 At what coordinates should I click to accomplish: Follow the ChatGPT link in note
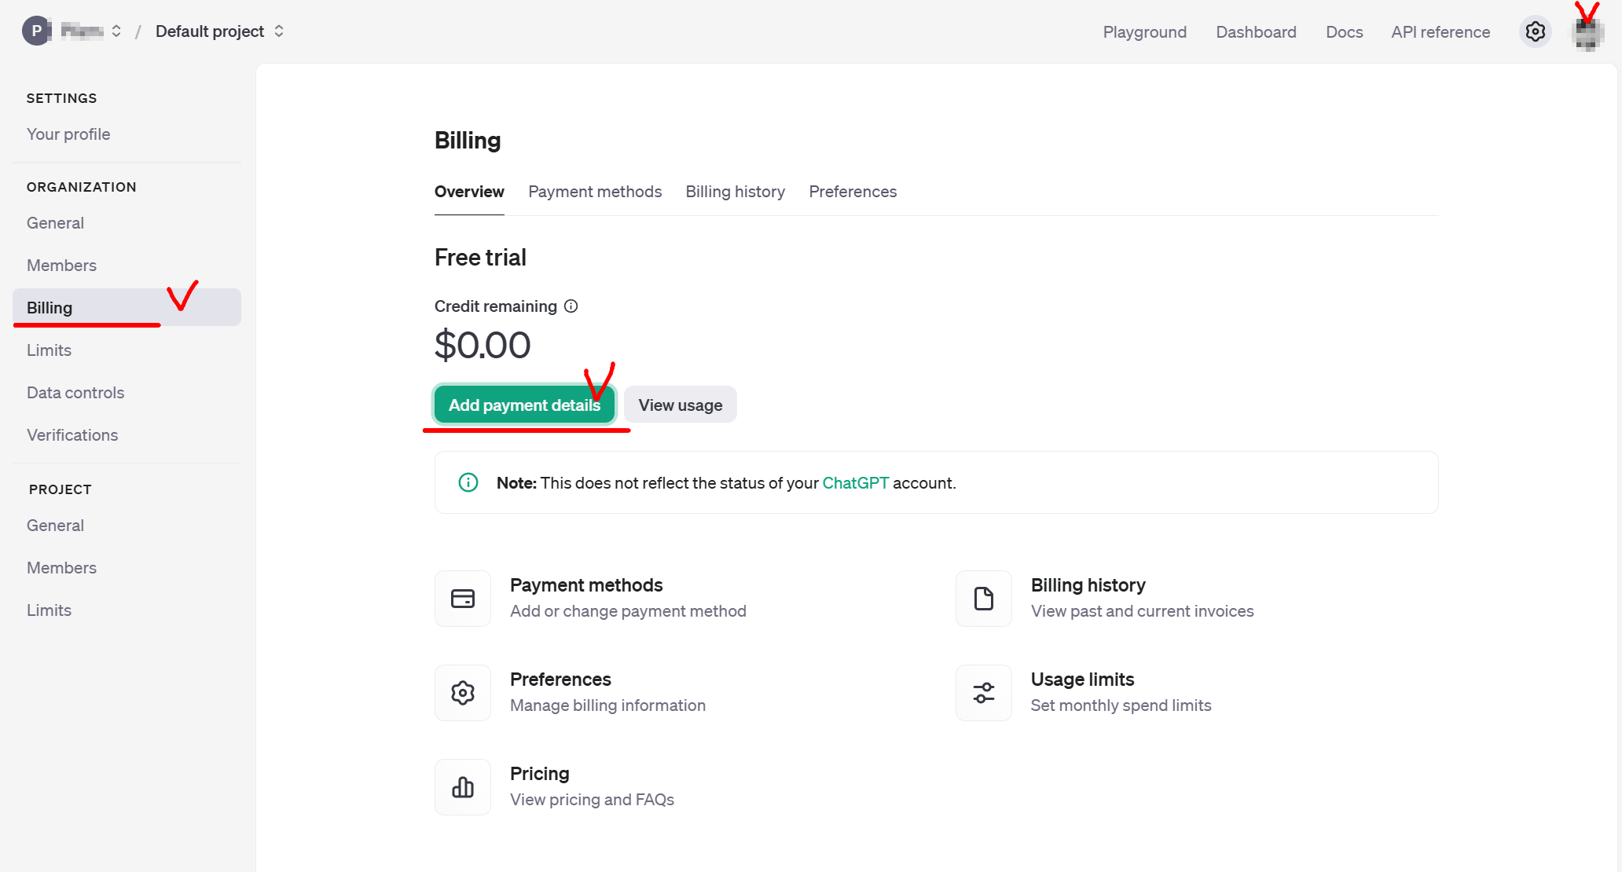click(855, 483)
